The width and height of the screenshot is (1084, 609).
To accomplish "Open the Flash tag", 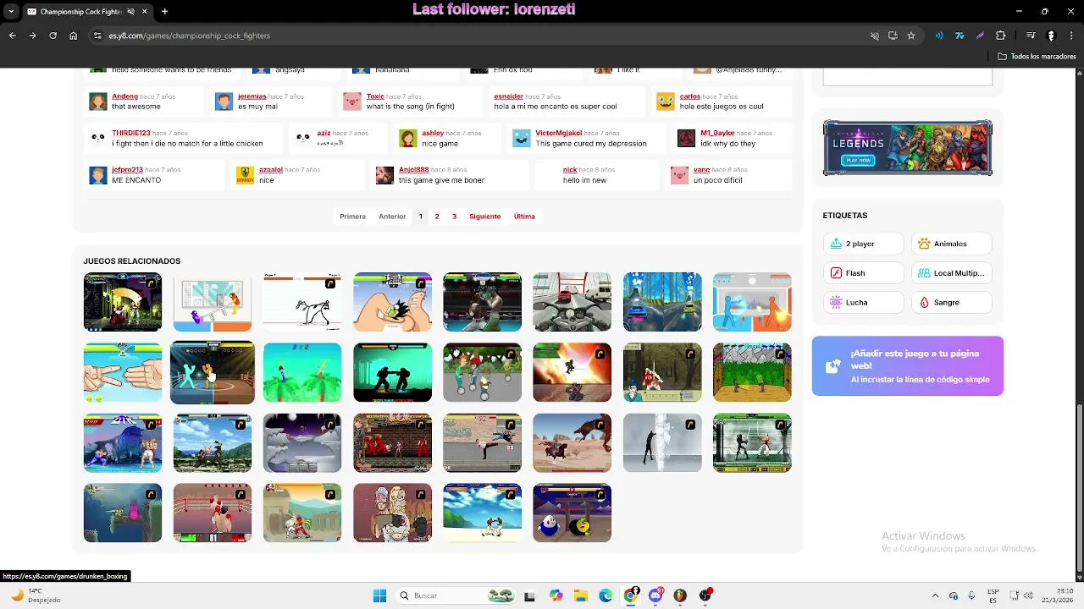I will 864,273.
